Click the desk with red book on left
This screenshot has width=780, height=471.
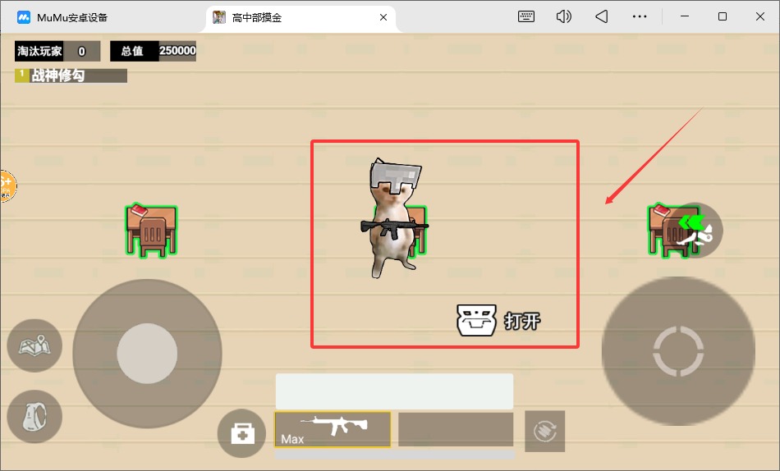tap(151, 231)
